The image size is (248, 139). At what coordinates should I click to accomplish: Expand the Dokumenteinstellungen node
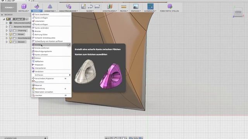click(7, 23)
